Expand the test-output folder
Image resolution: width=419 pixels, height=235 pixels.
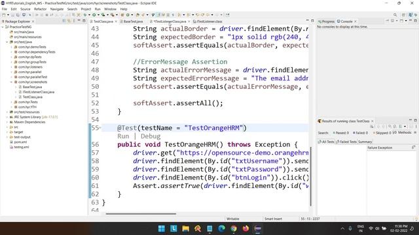[7, 137]
